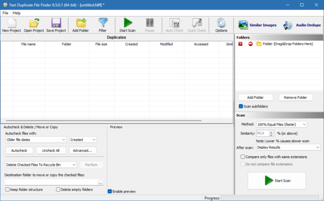Screen dimensions: 324x201
Task: Open the File menu
Action: [6, 13]
